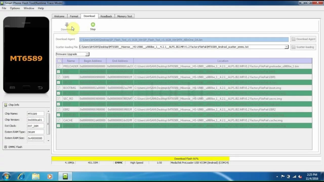The width and height of the screenshot is (324, 182).
Task: Click the Name column header
Action: point(71,61)
